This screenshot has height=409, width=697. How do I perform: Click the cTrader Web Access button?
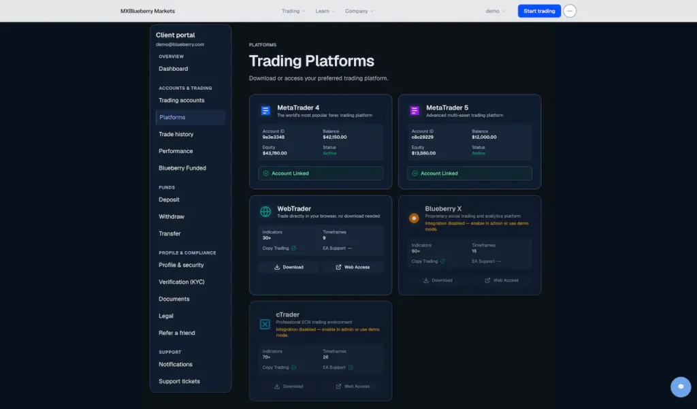(353, 387)
